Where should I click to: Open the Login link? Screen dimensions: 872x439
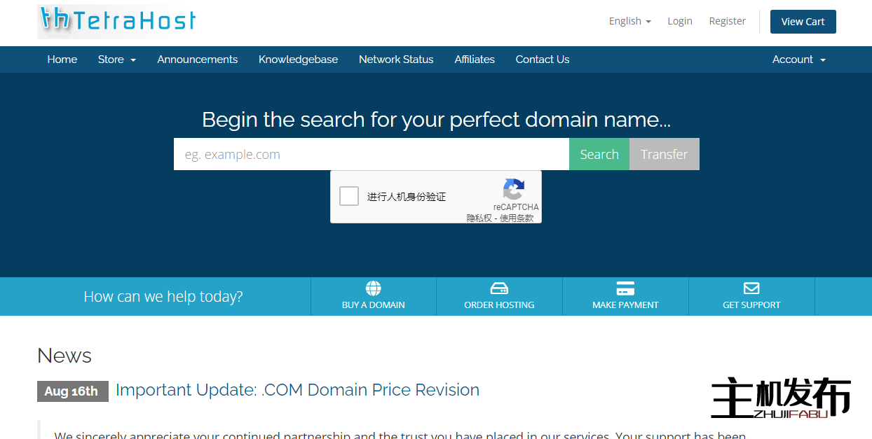point(679,21)
